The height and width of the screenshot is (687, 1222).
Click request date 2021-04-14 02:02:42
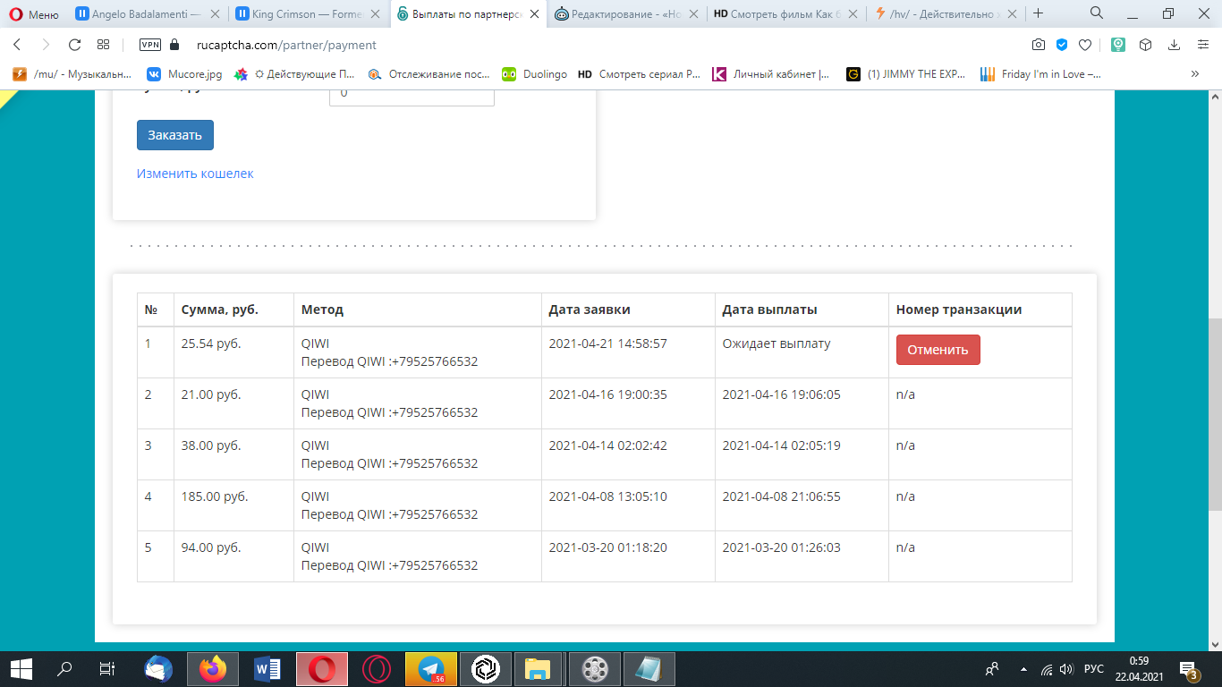[607, 445]
